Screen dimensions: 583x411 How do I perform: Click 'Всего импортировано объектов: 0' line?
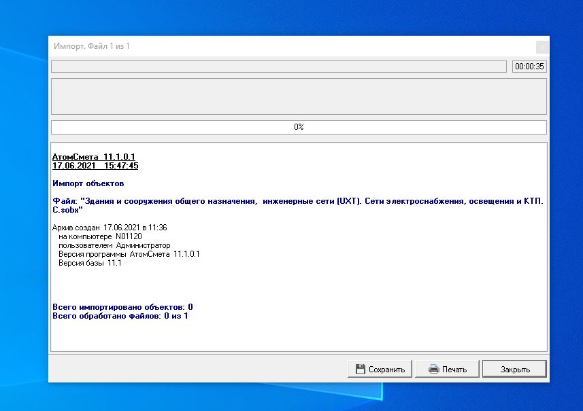click(x=122, y=307)
